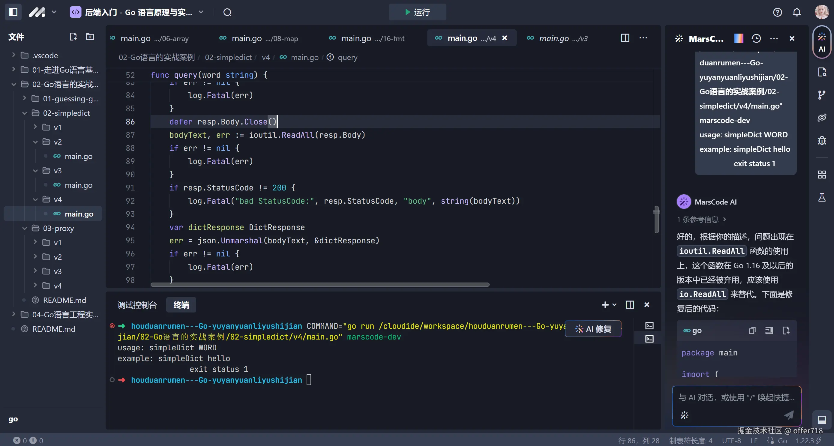This screenshot has width=834, height=446.
Task: Toggle the MarsCode AI sidebar button
Action: click(821, 42)
